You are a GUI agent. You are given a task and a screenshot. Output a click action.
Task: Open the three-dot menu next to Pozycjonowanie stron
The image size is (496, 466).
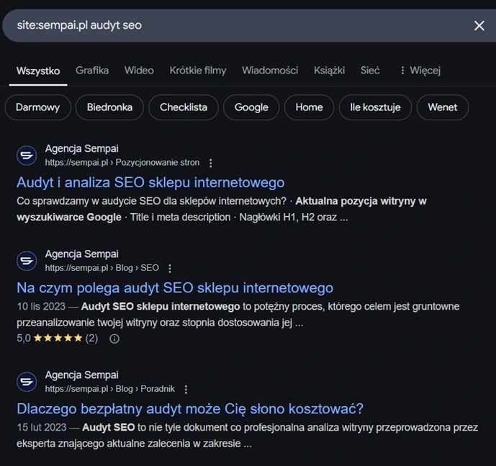point(211,163)
